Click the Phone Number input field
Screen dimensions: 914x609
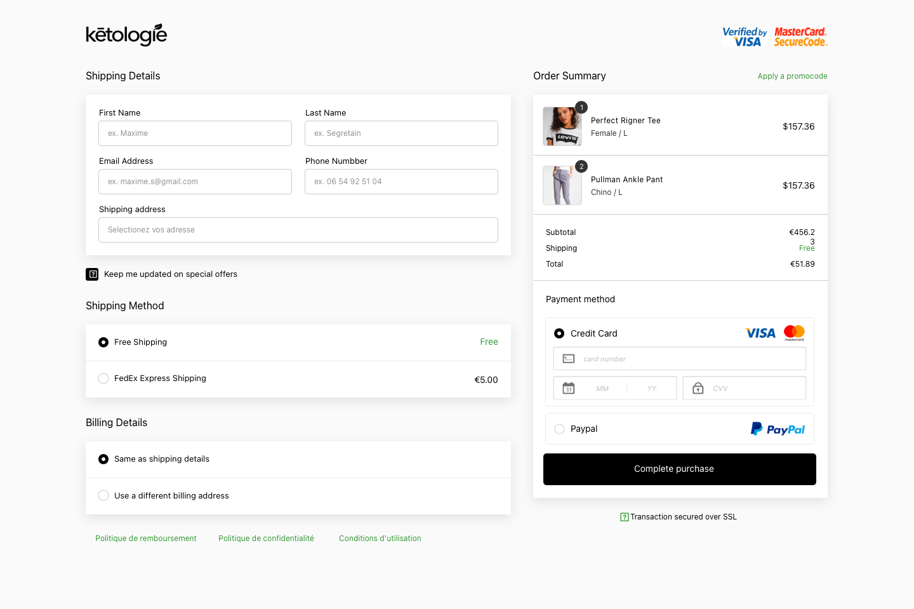tap(401, 182)
